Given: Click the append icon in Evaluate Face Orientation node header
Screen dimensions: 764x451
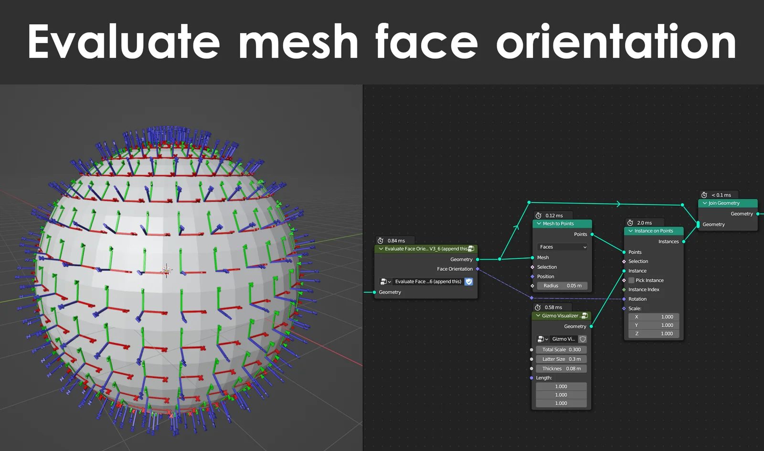Looking at the screenshot, I should [x=471, y=249].
